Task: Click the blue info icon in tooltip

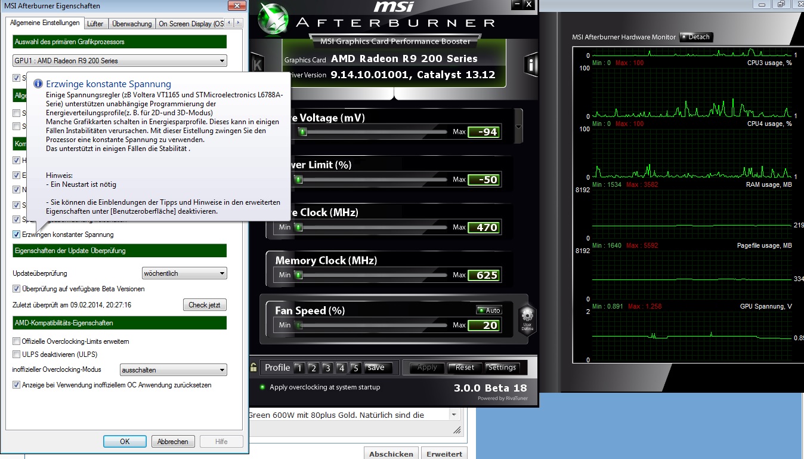Action: coord(38,84)
